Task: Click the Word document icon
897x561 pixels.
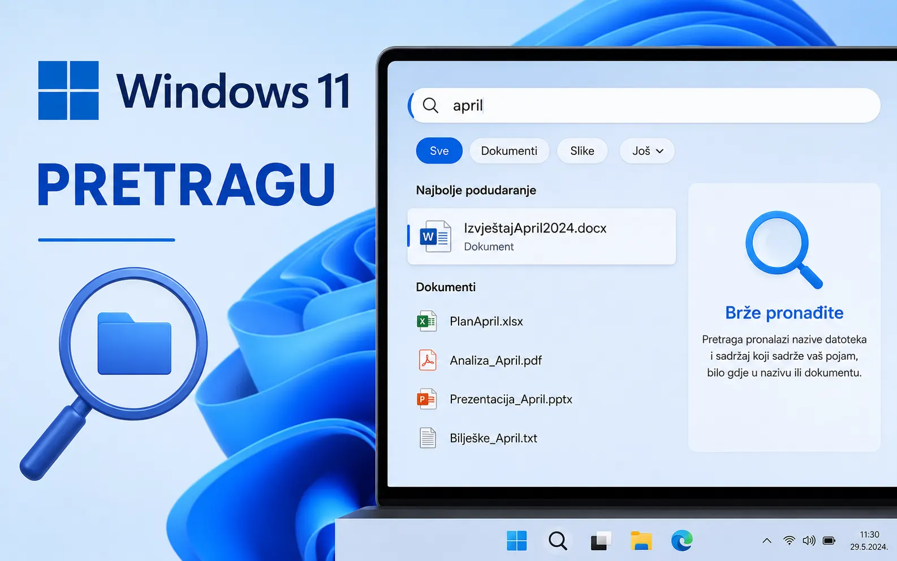Action: click(x=435, y=236)
